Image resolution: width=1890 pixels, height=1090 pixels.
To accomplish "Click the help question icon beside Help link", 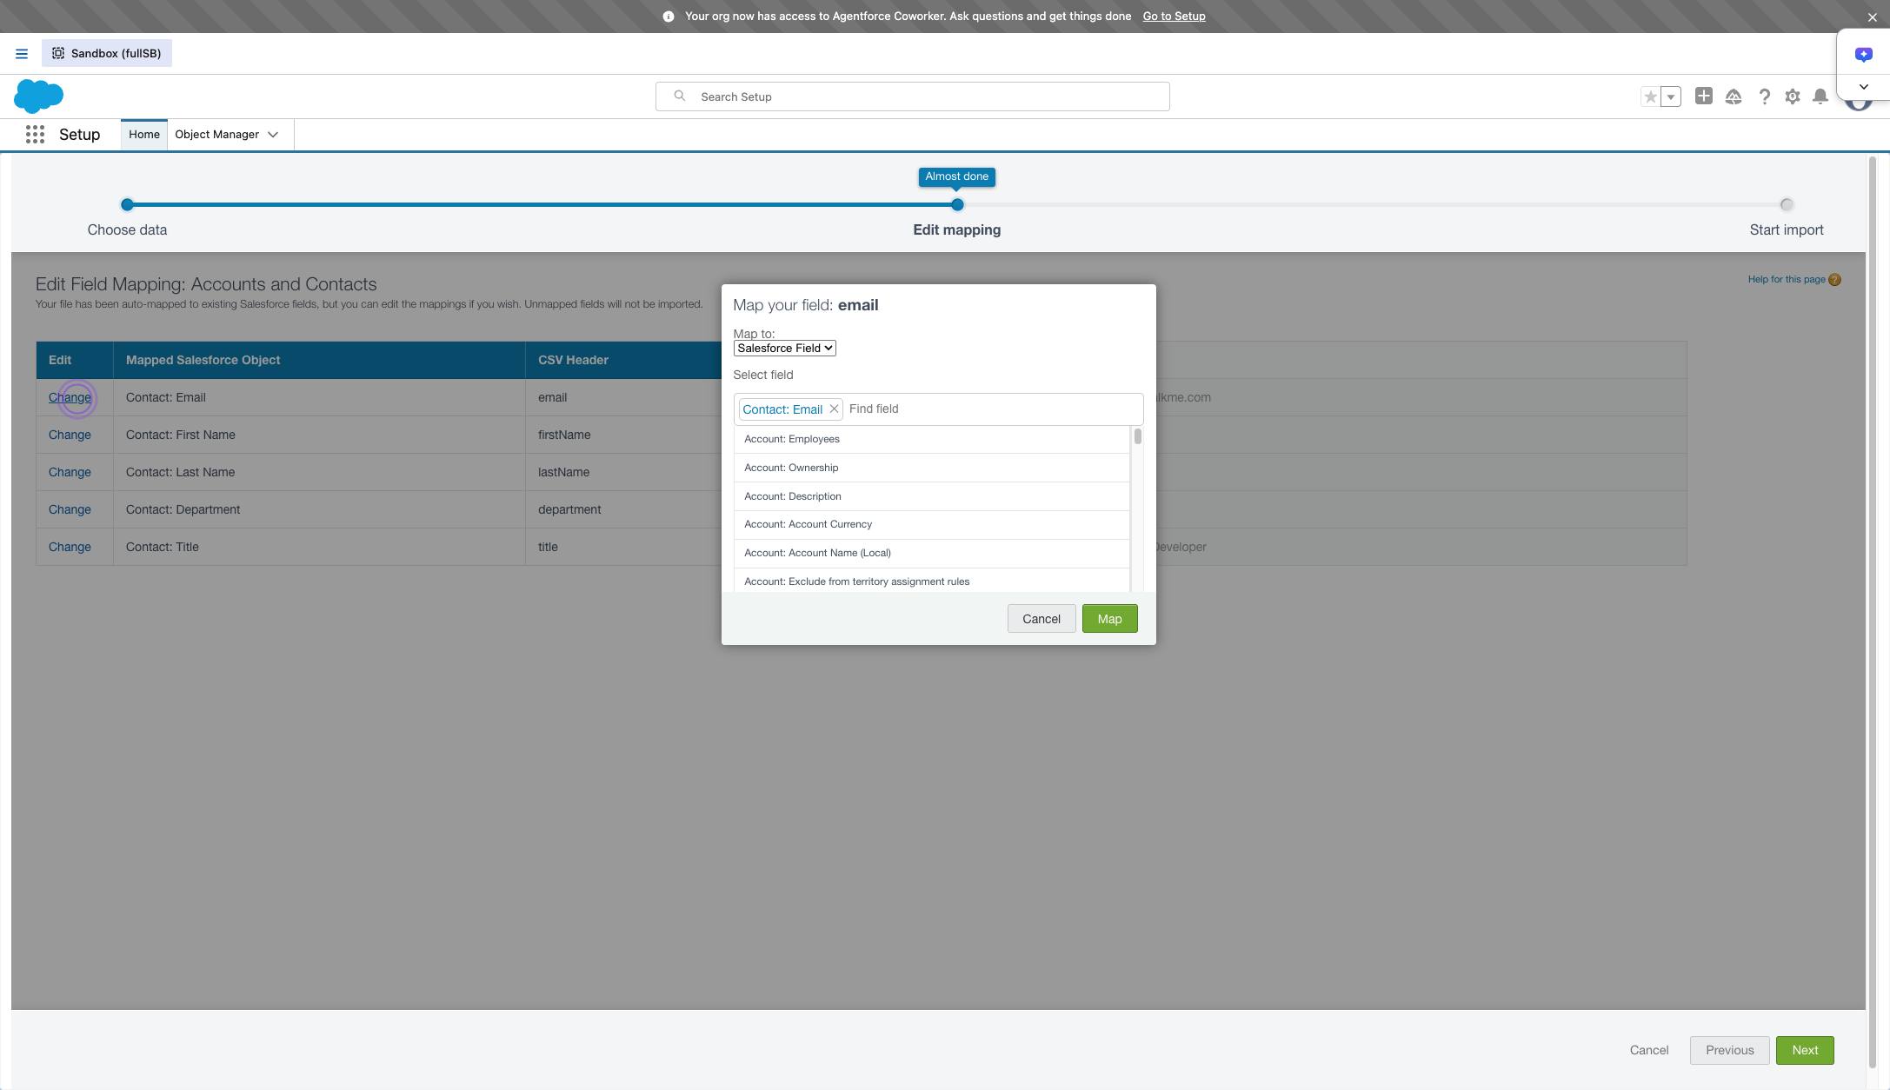I will 1834,280.
